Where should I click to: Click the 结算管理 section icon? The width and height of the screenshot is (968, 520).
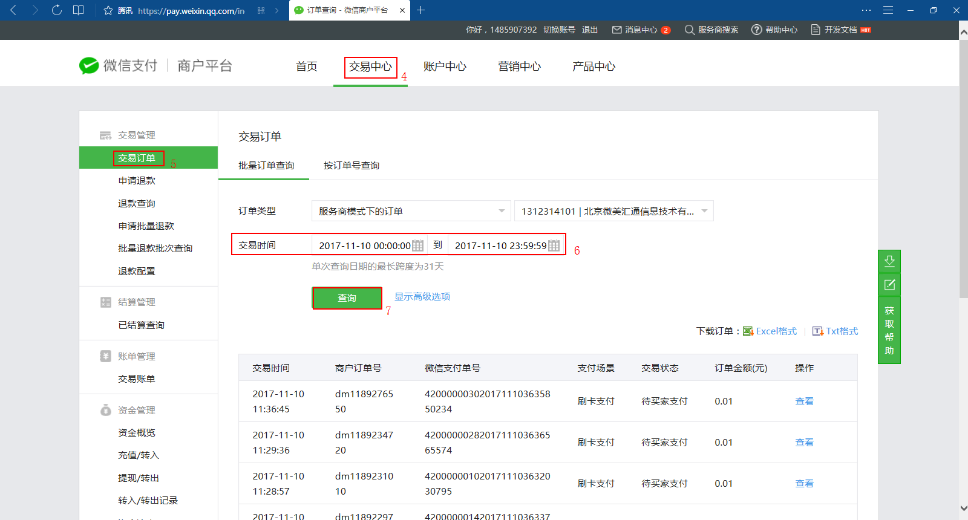click(x=106, y=302)
